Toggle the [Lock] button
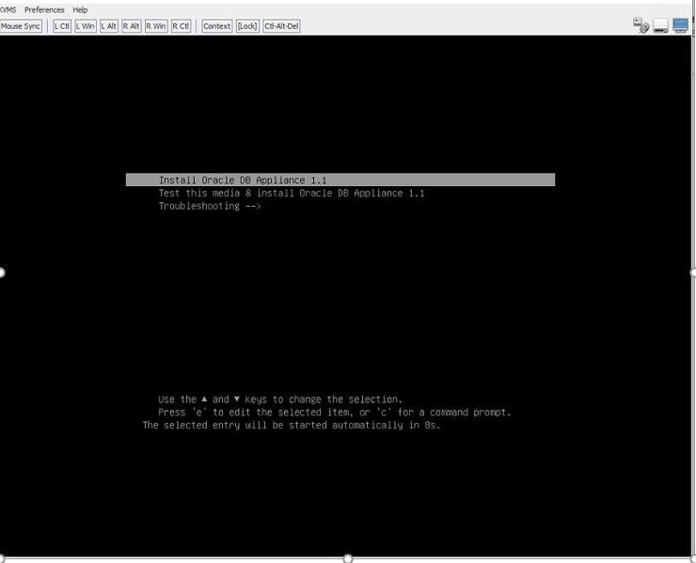The height and width of the screenshot is (563, 696). point(247,26)
